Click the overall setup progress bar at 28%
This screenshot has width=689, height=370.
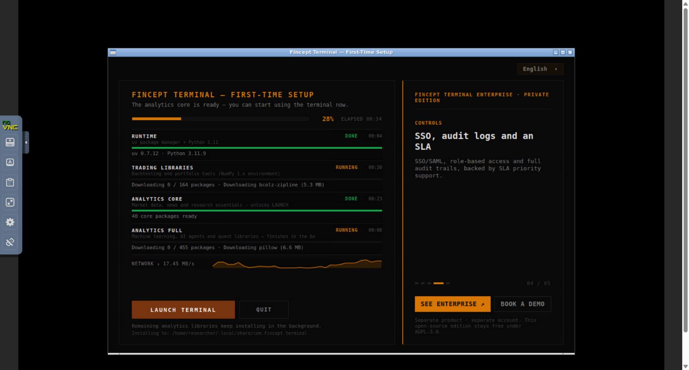tap(220, 119)
